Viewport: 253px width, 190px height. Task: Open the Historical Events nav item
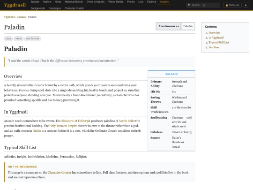tap(74, 2)
